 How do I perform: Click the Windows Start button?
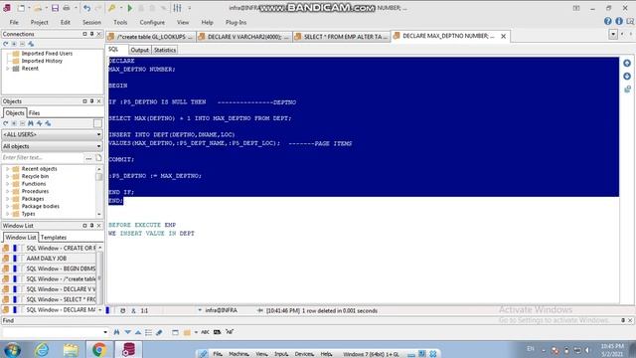coord(12,349)
